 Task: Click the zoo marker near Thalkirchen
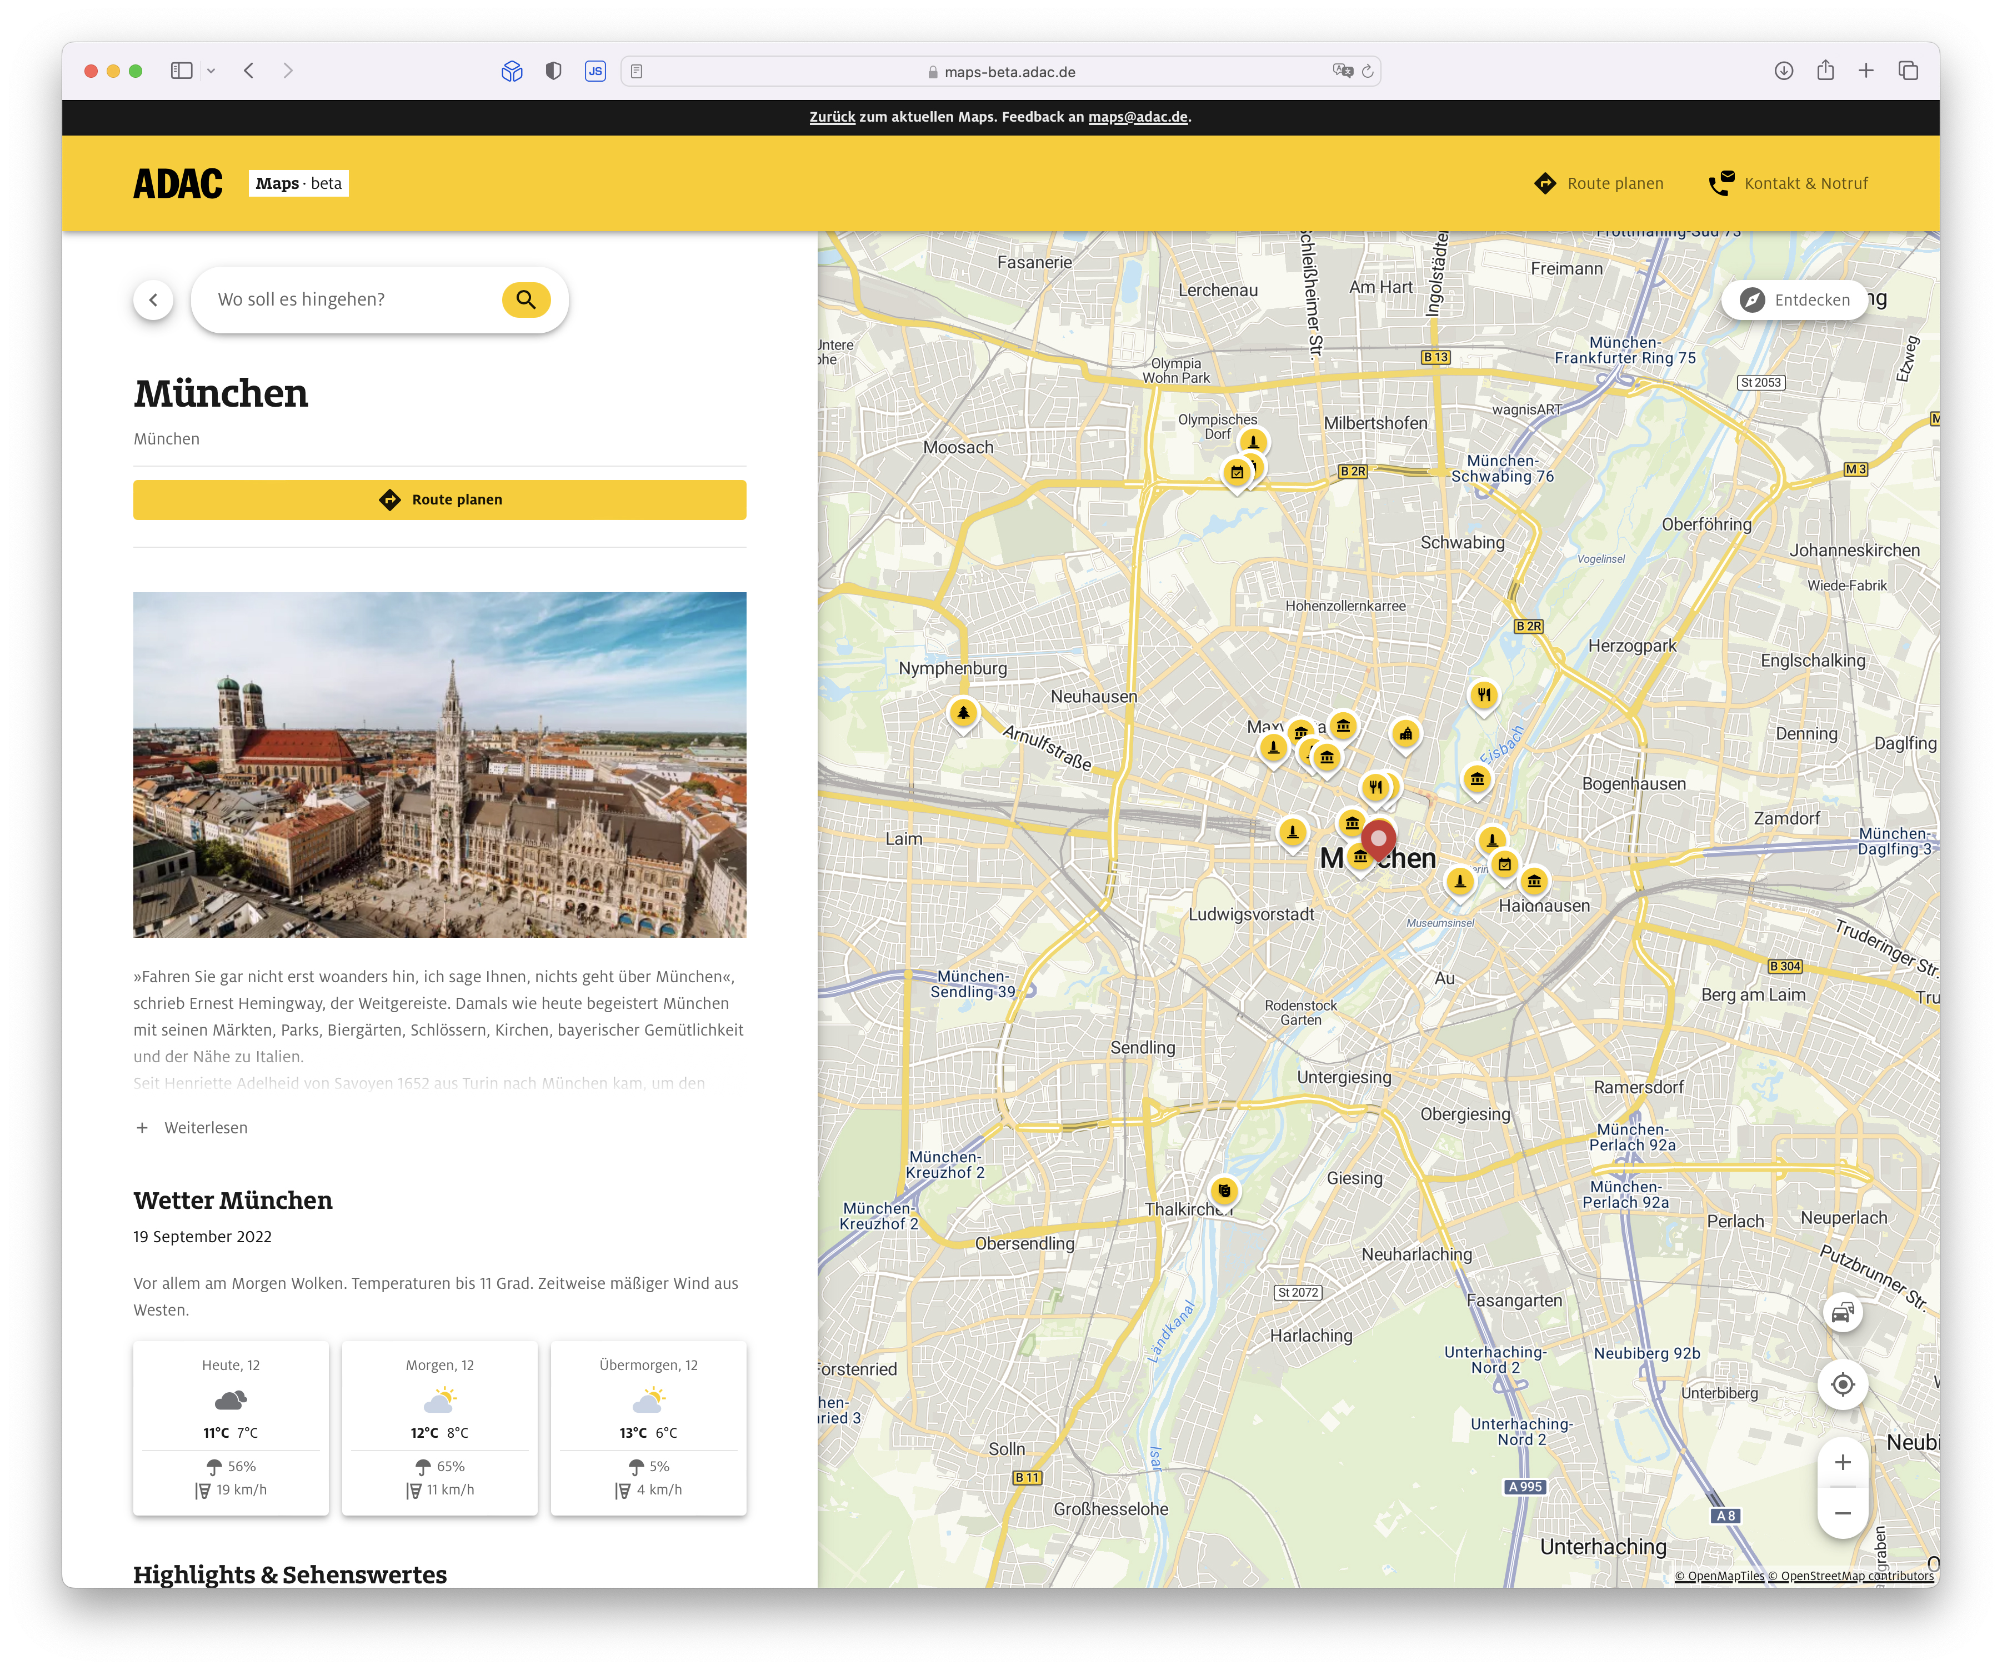pos(1224,1191)
